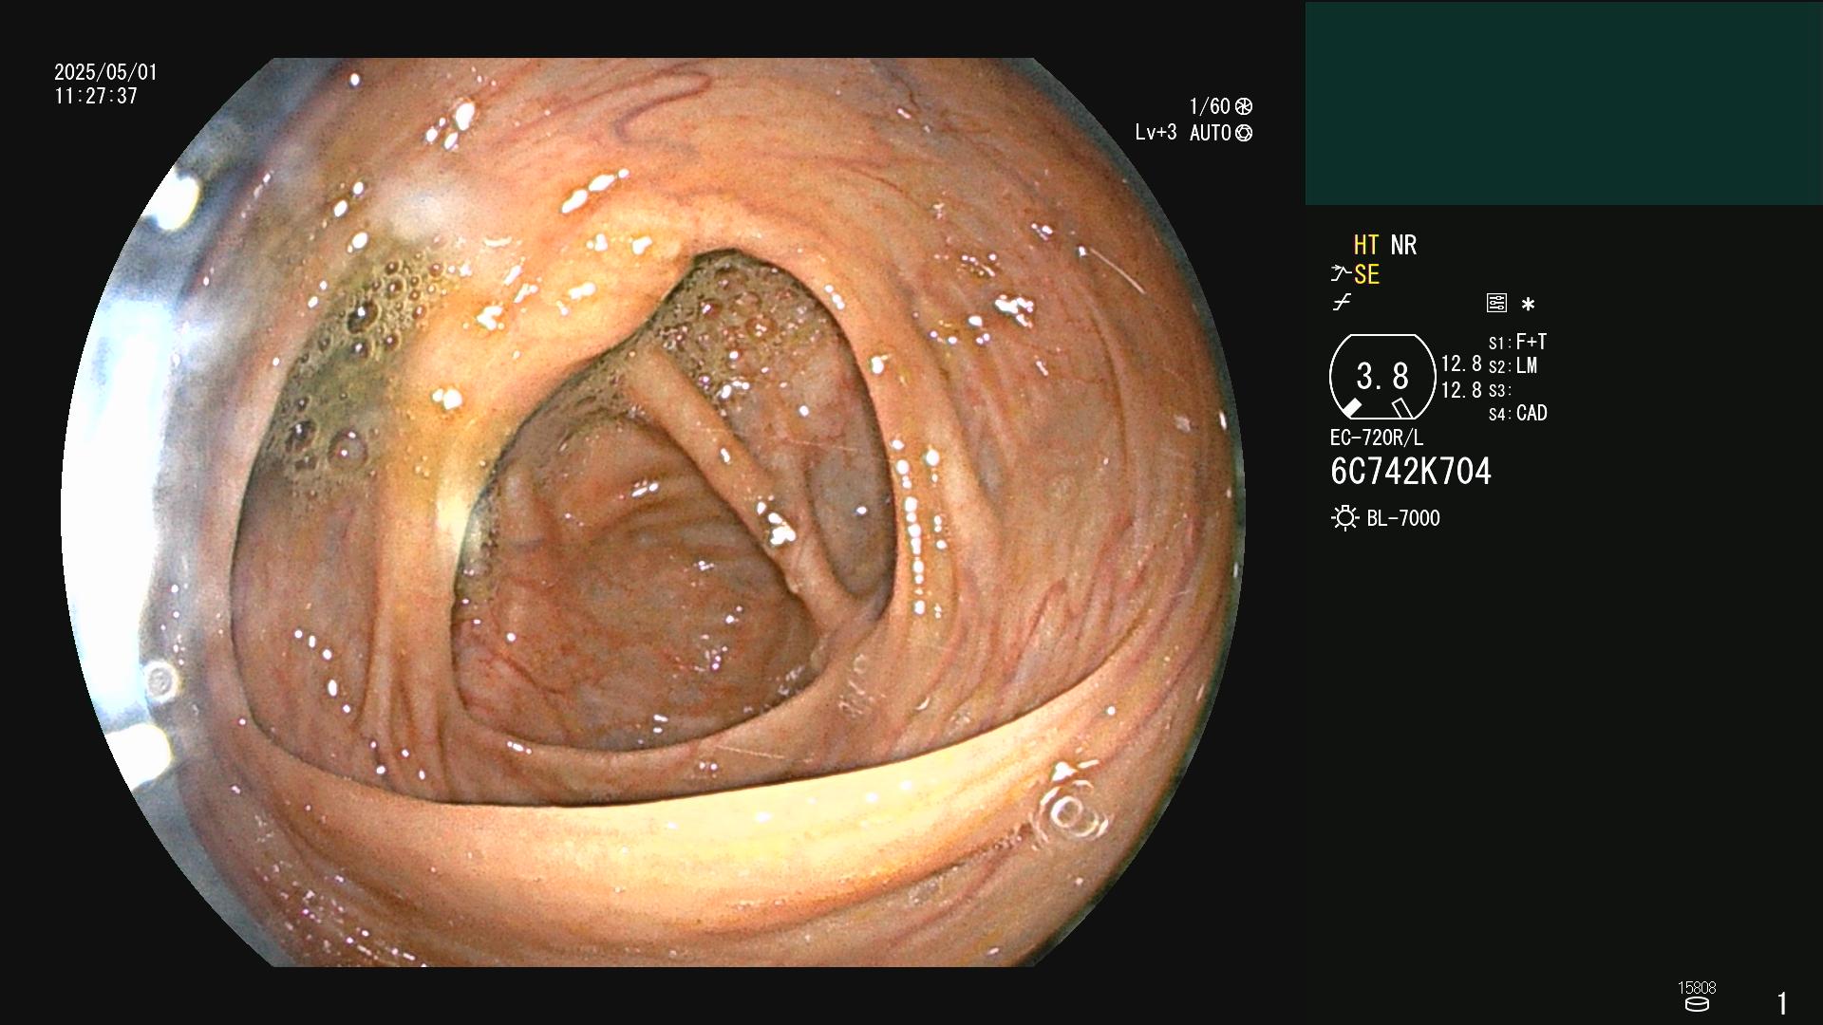Click the light source lamp icon
Screen dimensions: 1823x1025
(1344, 518)
